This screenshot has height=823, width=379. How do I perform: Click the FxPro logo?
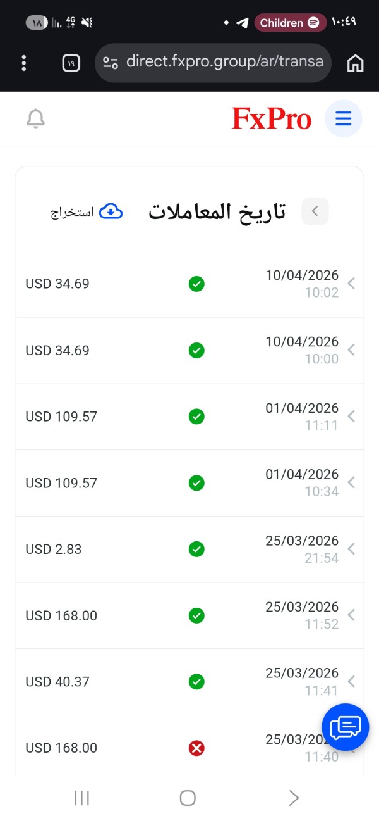pos(272,119)
